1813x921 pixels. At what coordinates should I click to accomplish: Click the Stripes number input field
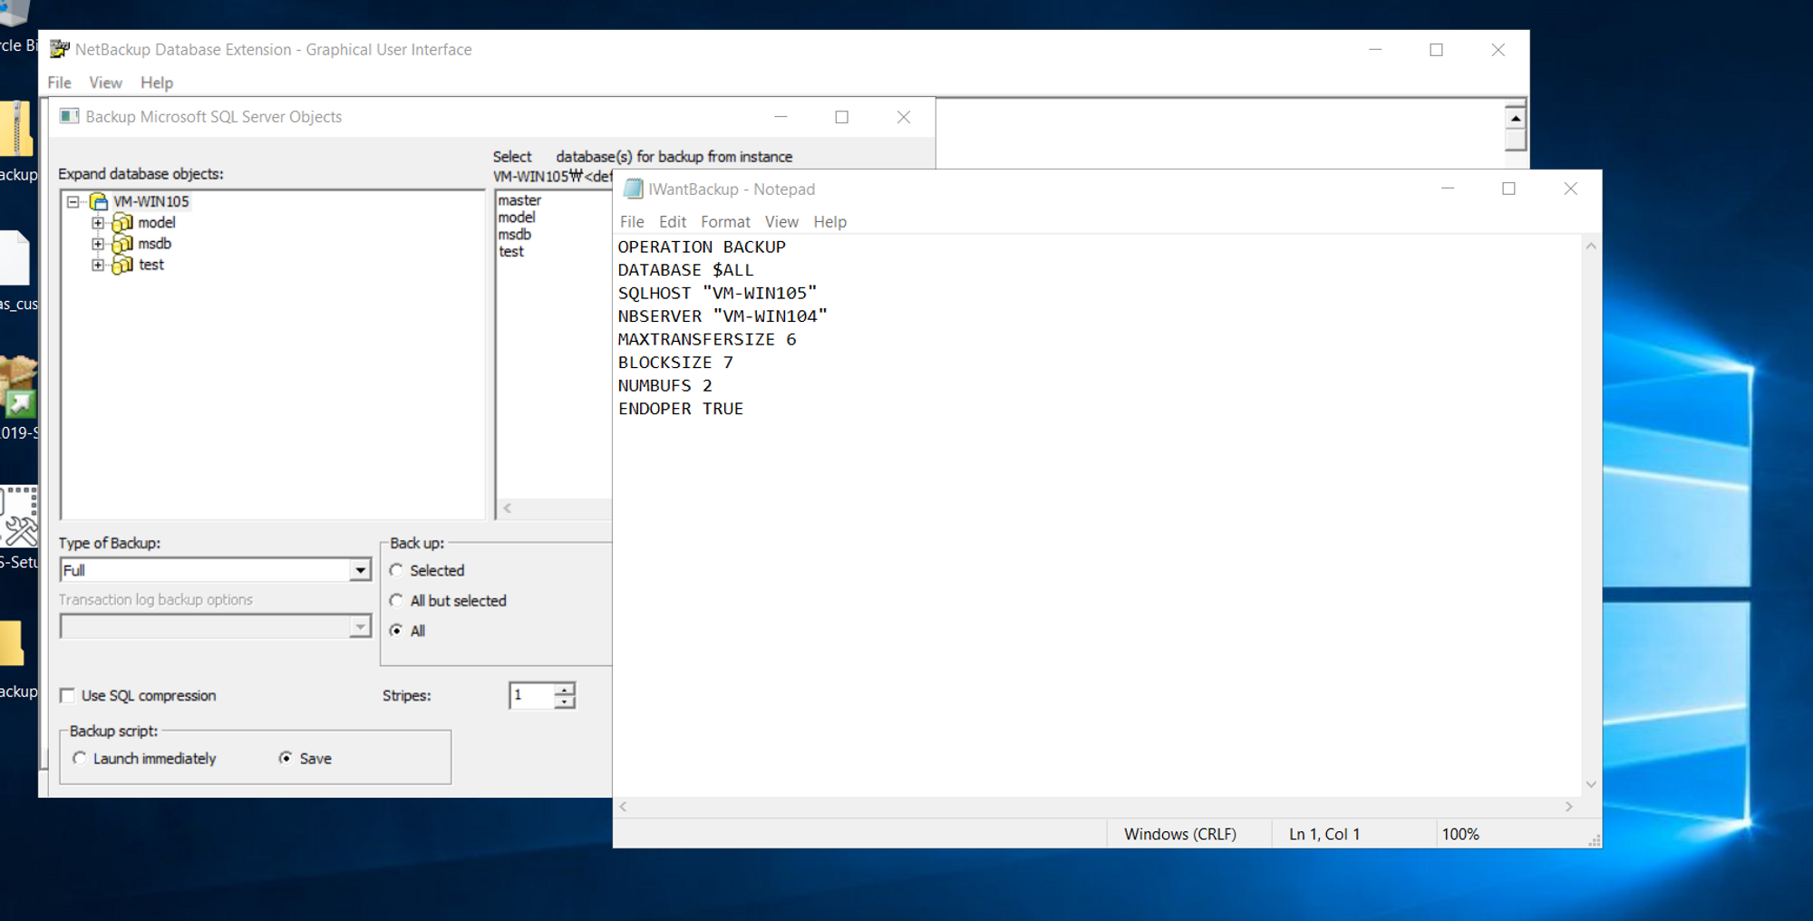tap(532, 695)
